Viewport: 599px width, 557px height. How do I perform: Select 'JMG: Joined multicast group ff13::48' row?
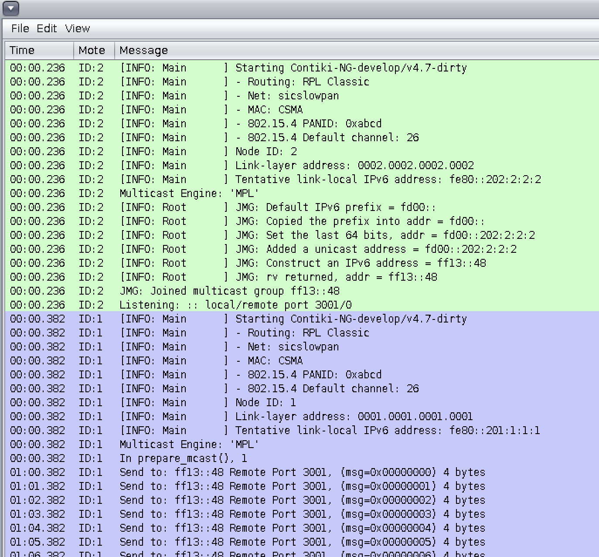[302, 291]
